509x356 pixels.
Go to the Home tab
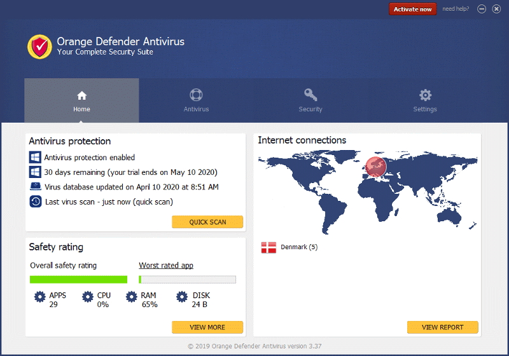(81, 100)
